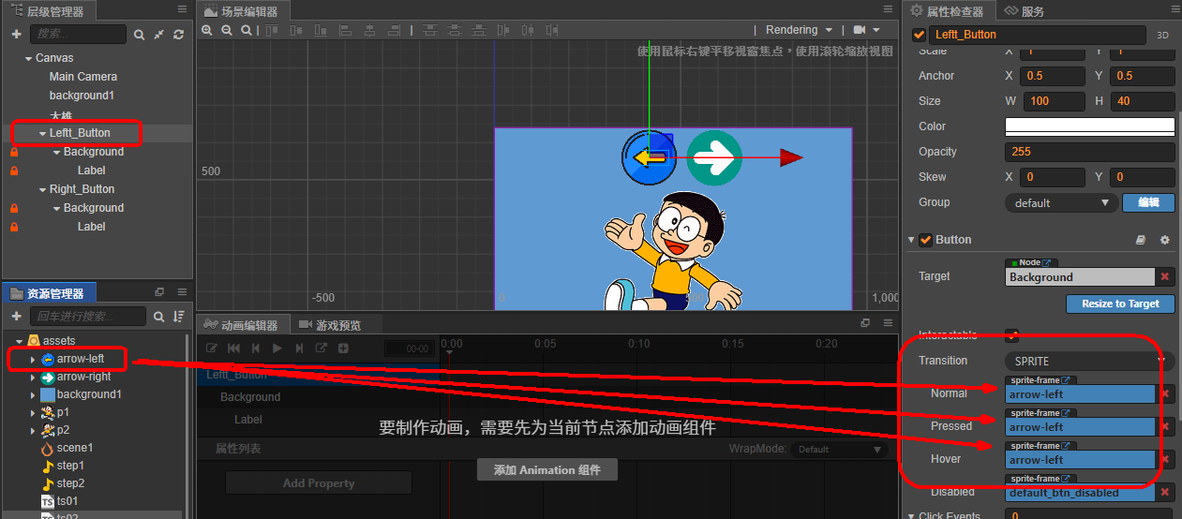The image size is (1182, 519).
Task: Click the hierarchy search field
Action: (78, 34)
